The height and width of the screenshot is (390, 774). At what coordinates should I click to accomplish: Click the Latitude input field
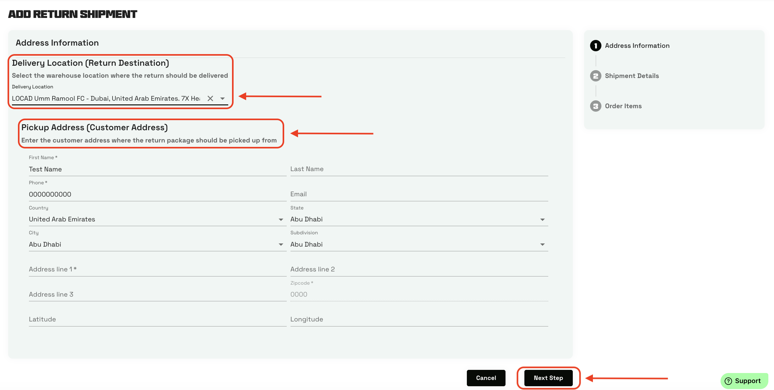click(x=157, y=319)
